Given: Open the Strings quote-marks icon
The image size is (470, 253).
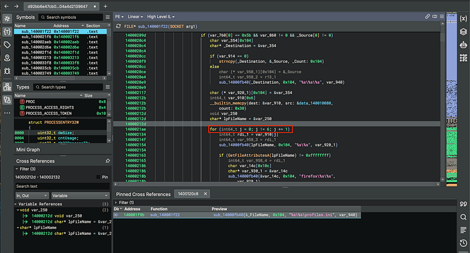Looking at the screenshot, I should [463, 204].
